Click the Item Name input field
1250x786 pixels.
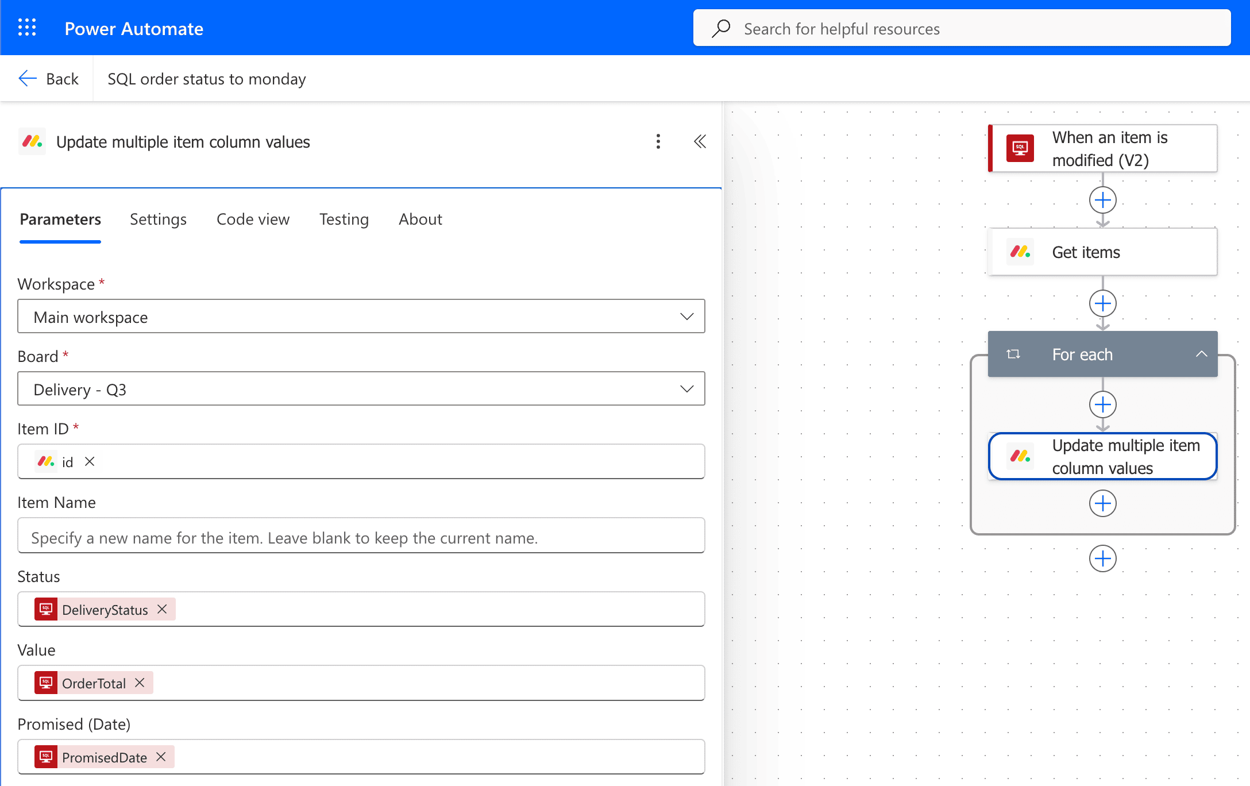[x=361, y=535]
